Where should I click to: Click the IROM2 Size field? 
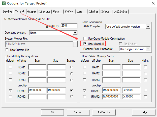tap(57, 97)
